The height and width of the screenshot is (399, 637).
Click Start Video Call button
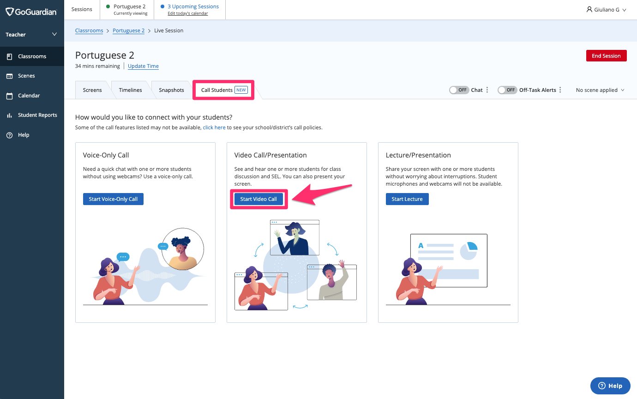pos(258,199)
